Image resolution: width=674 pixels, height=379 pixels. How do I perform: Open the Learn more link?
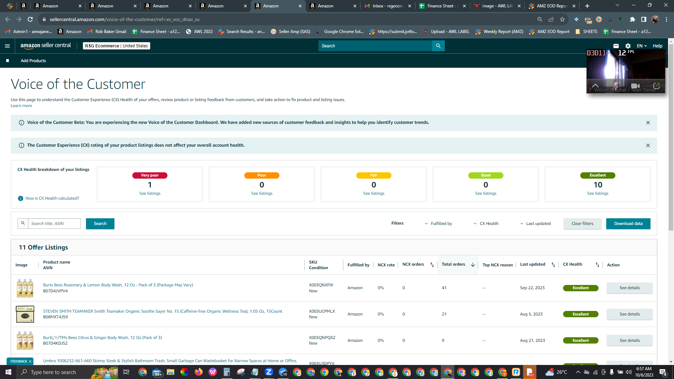pyautogui.click(x=21, y=106)
